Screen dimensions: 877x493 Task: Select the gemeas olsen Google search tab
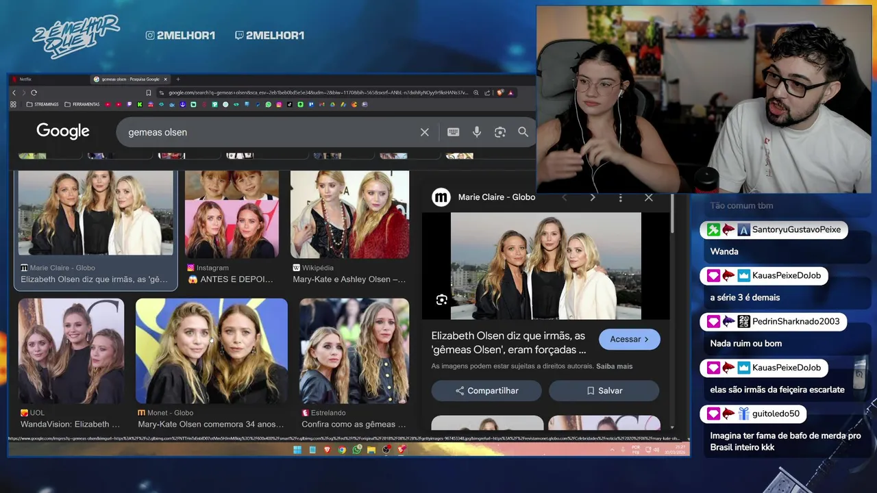tap(130, 79)
